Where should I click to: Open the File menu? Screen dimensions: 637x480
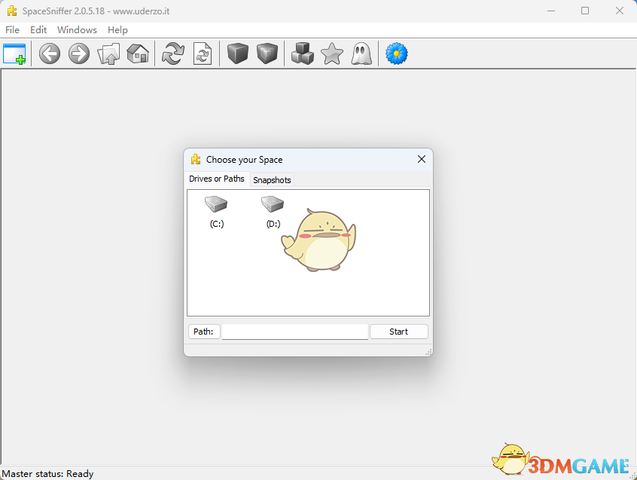[x=12, y=30]
